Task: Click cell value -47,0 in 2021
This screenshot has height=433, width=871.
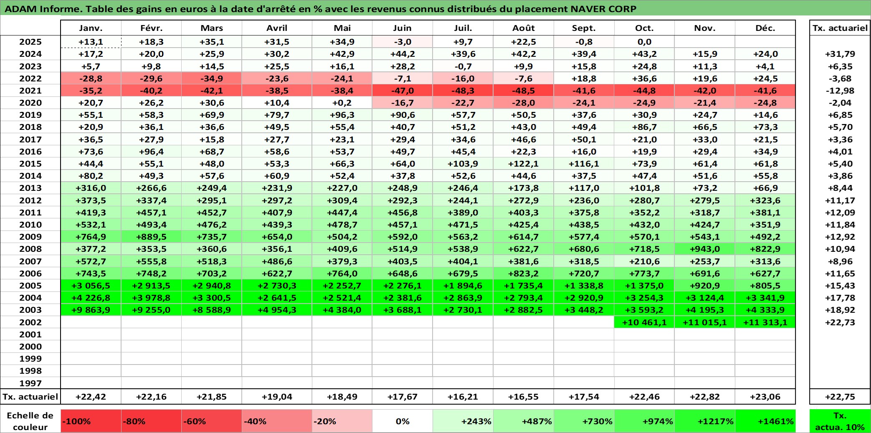Action: pos(402,91)
